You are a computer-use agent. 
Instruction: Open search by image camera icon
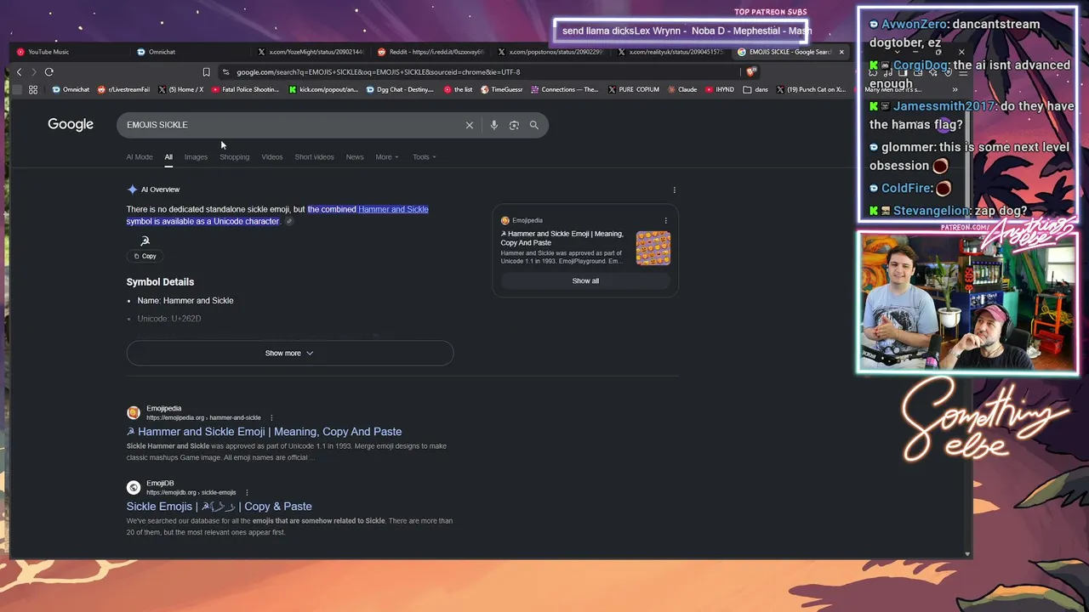point(514,125)
